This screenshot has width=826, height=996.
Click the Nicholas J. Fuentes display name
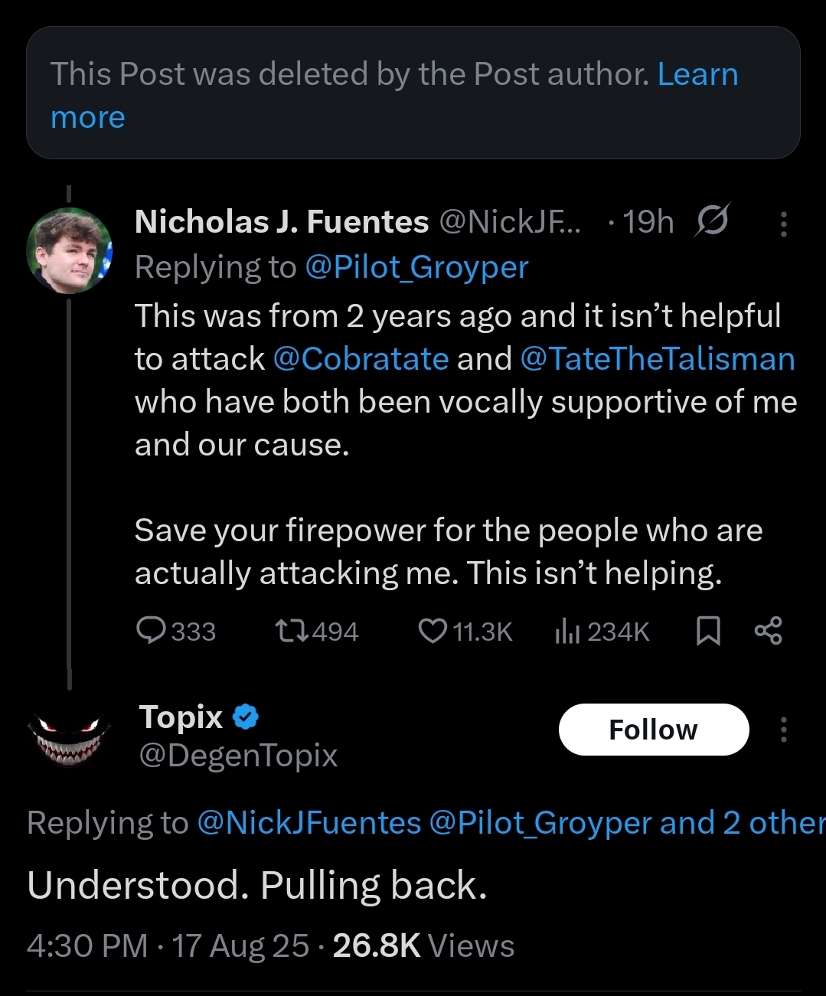281,222
